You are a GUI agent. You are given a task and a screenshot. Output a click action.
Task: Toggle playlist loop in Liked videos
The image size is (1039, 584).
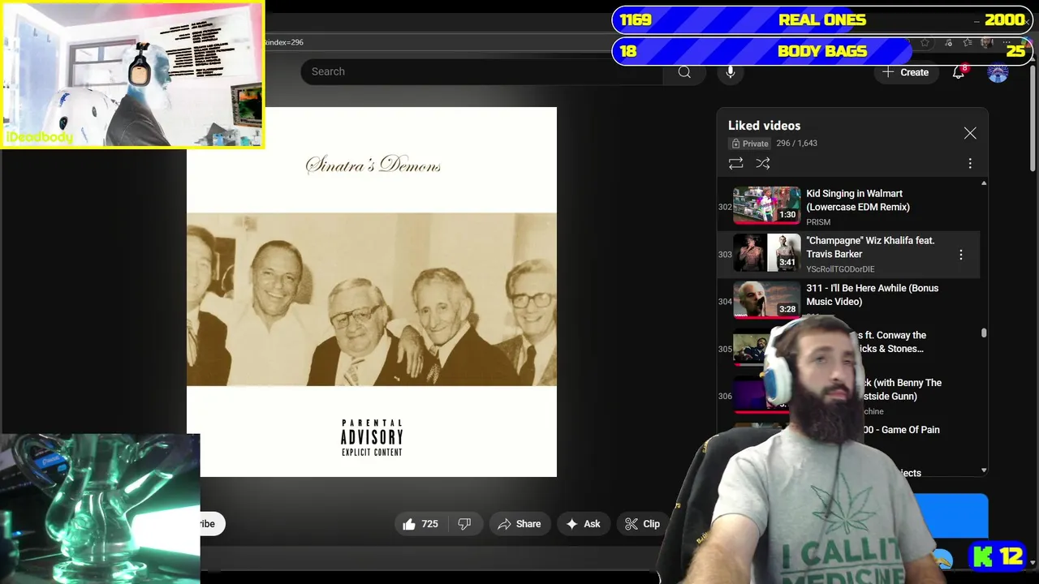pyautogui.click(x=735, y=163)
